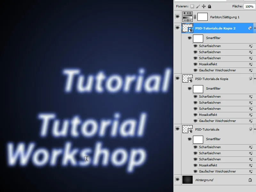
Task: Open blending options for Gaußscher Weichzeichner under Kopie 2
Action: [x=251, y=70]
